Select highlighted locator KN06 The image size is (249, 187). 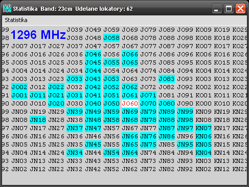[203, 136]
